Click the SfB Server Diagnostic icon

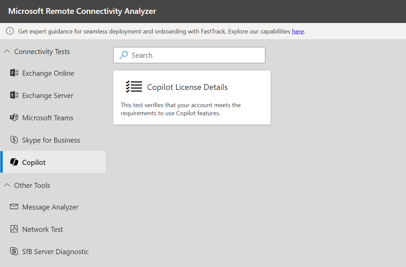click(14, 251)
